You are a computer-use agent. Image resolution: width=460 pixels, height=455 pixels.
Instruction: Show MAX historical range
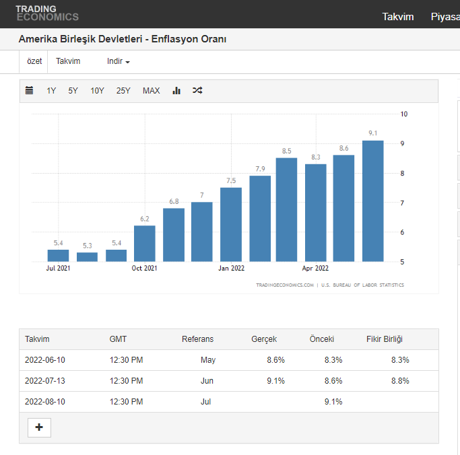pyautogui.click(x=151, y=91)
